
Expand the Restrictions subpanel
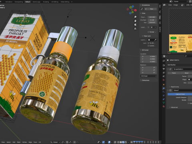tap(170, 87)
